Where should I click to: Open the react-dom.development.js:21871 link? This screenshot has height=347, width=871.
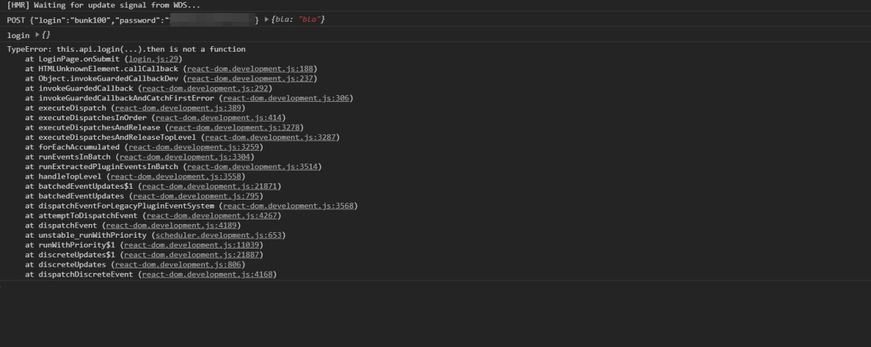pos(210,186)
